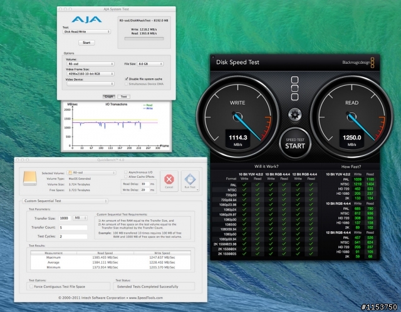Open the Video Device dropdown
This screenshot has width=401, height=312.
tap(90, 83)
